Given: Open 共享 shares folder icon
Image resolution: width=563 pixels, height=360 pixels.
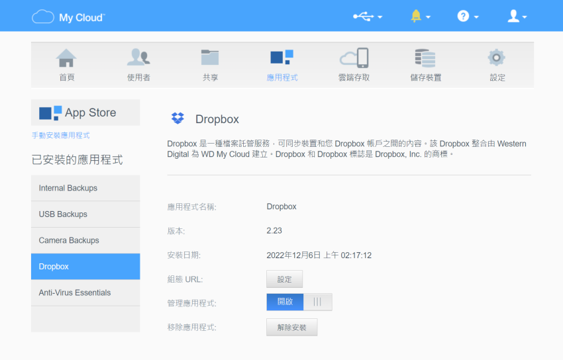Looking at the screenshot, I should (210, 58).
